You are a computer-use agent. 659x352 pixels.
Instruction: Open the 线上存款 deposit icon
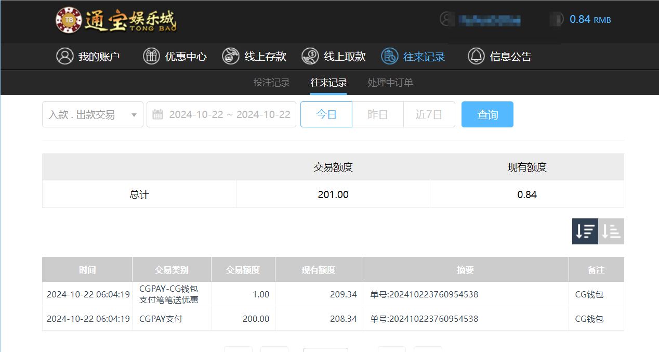pyautogui.click(x=230, y=56)
